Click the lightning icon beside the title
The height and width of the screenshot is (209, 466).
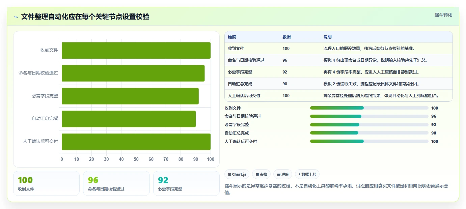click(16, 17)
